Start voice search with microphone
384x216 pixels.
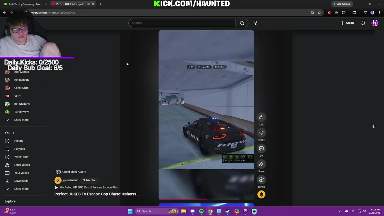pyautogui.click(x=256, y=23)
